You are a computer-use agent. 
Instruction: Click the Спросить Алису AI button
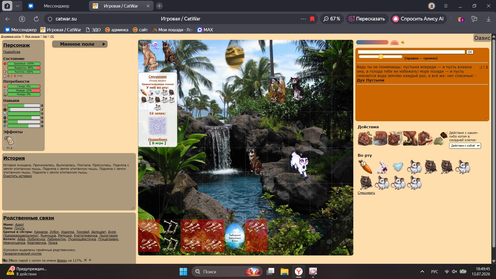pyautogui.click(x=418, y=19)
